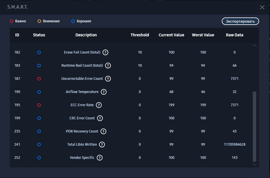Click the Status column header
This screenshot has width=270, height=178.
(39, 35)
